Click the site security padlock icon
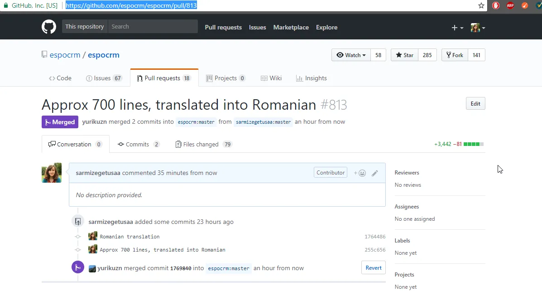This screenshot has height=291, width=542. tap(5, 5)
